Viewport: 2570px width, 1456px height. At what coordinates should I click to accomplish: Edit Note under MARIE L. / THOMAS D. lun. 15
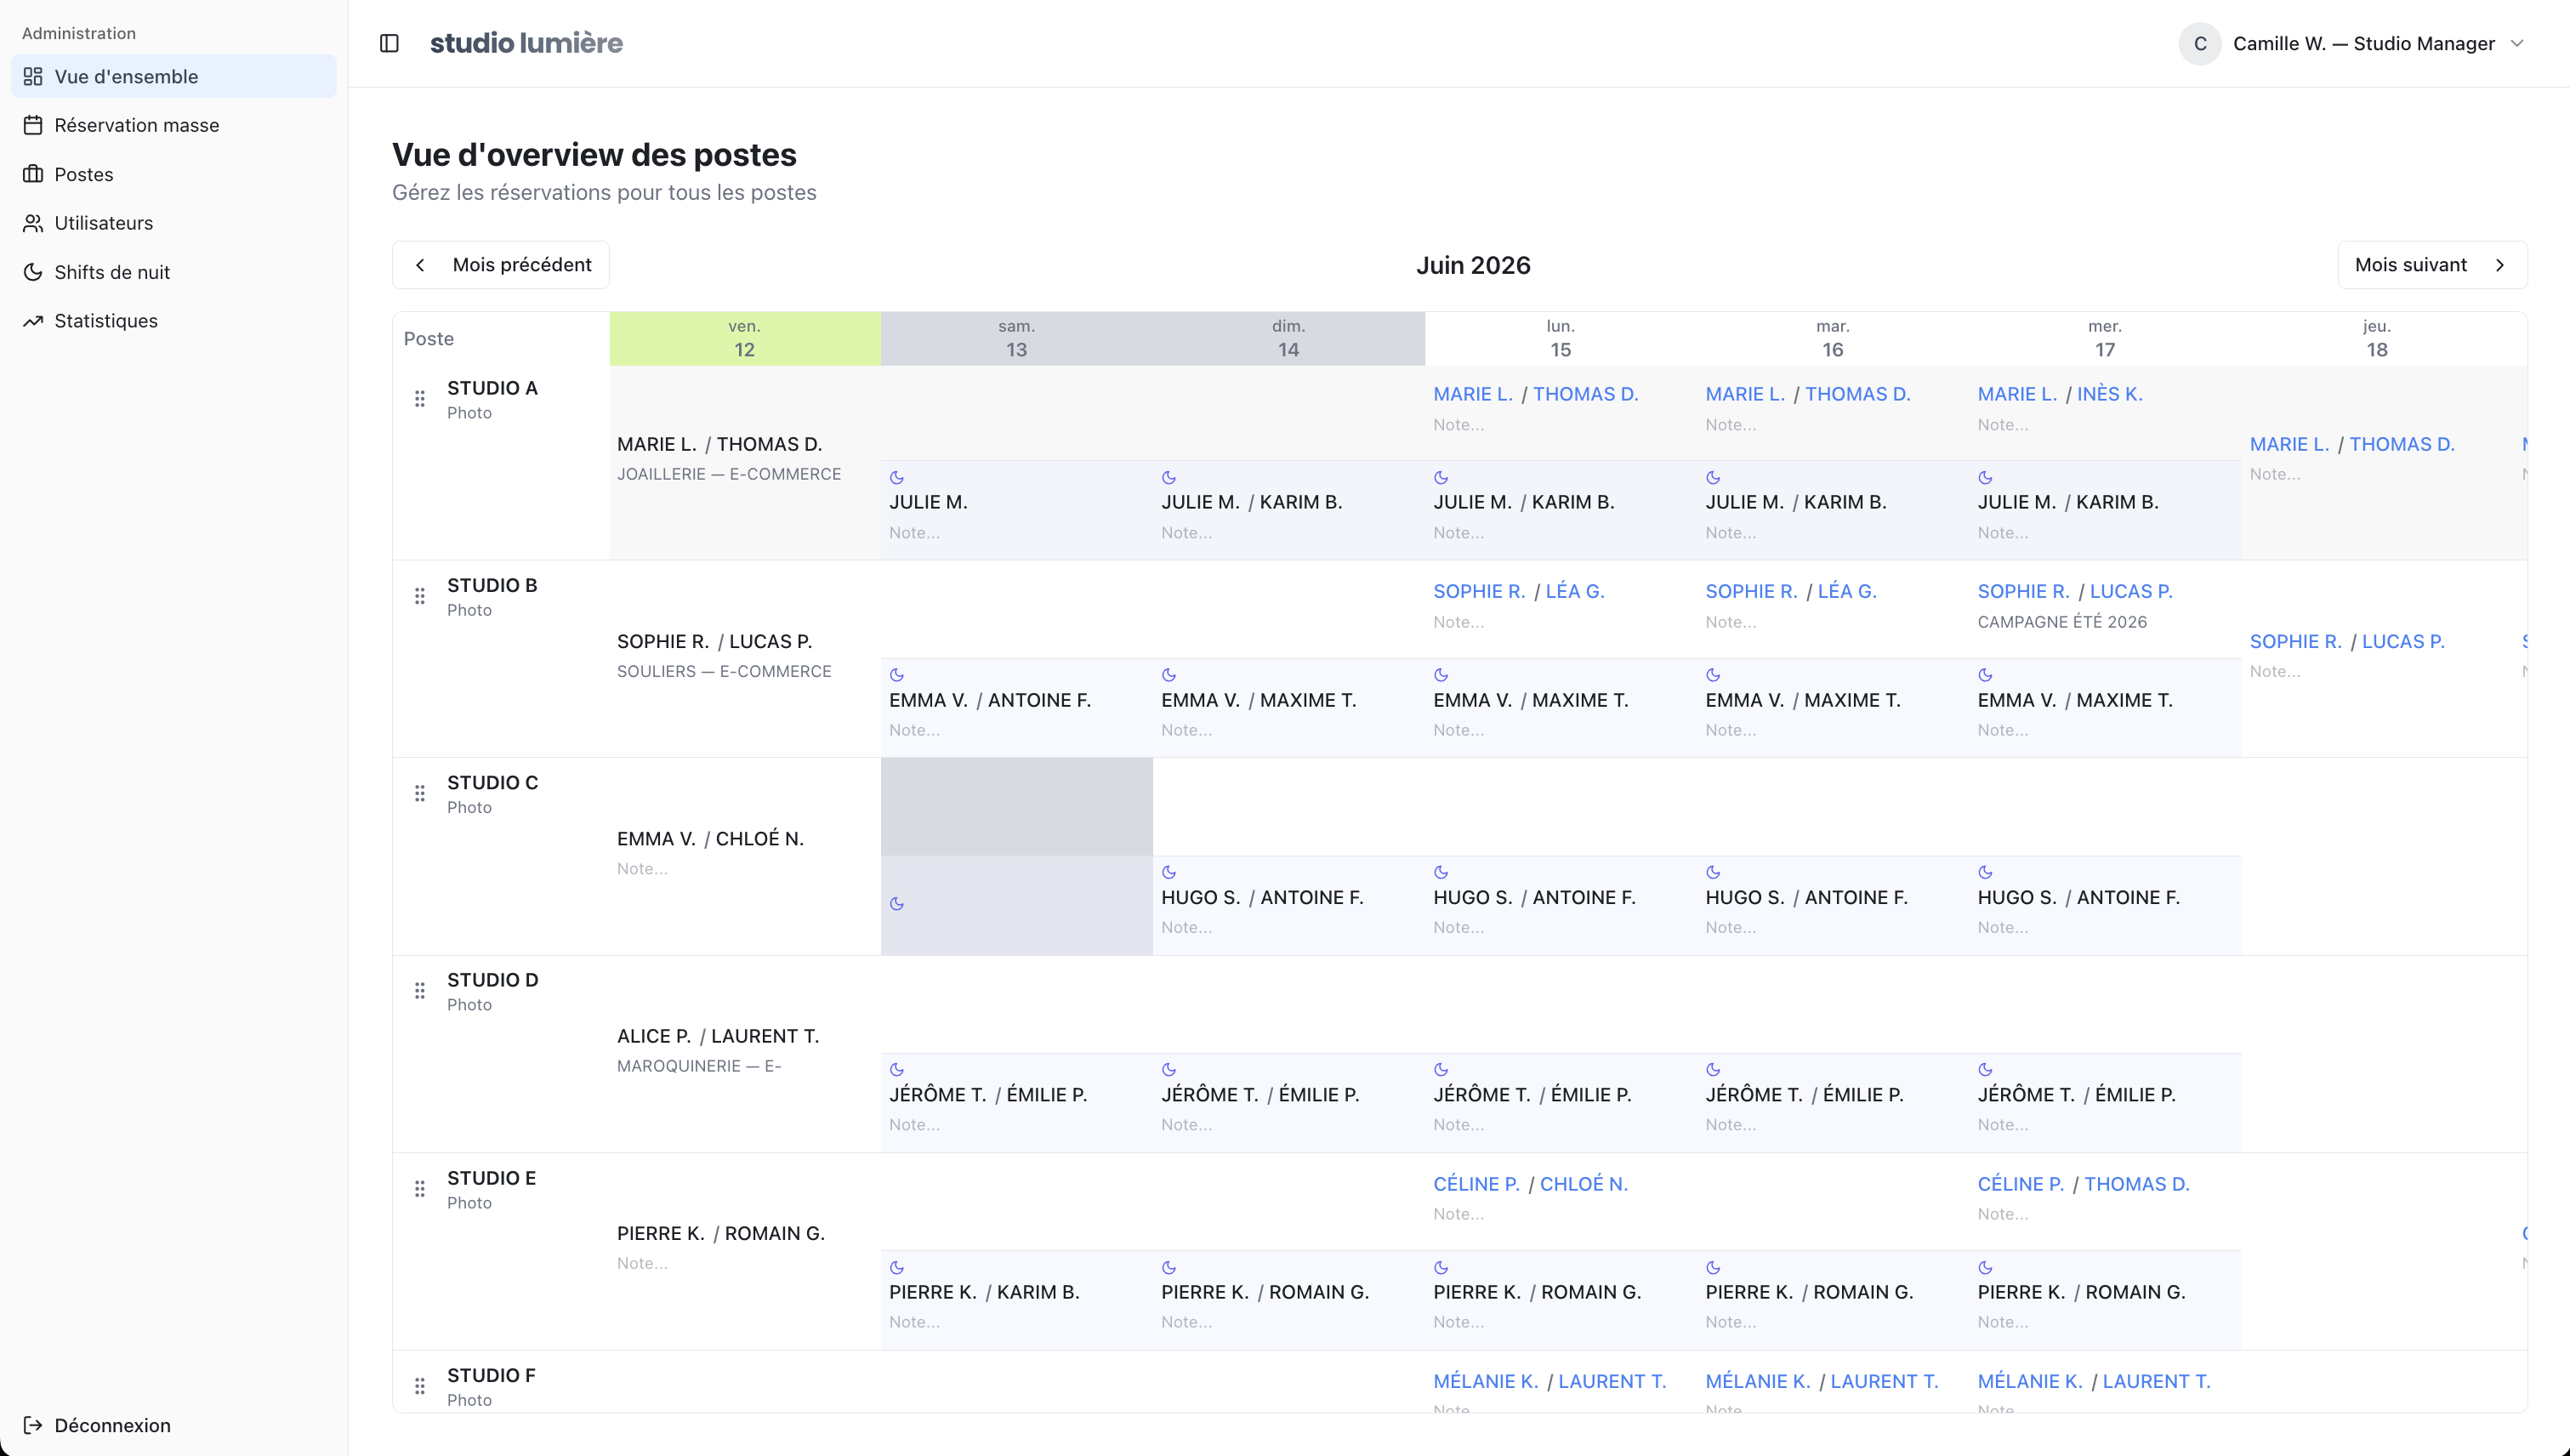(1459, 425)
